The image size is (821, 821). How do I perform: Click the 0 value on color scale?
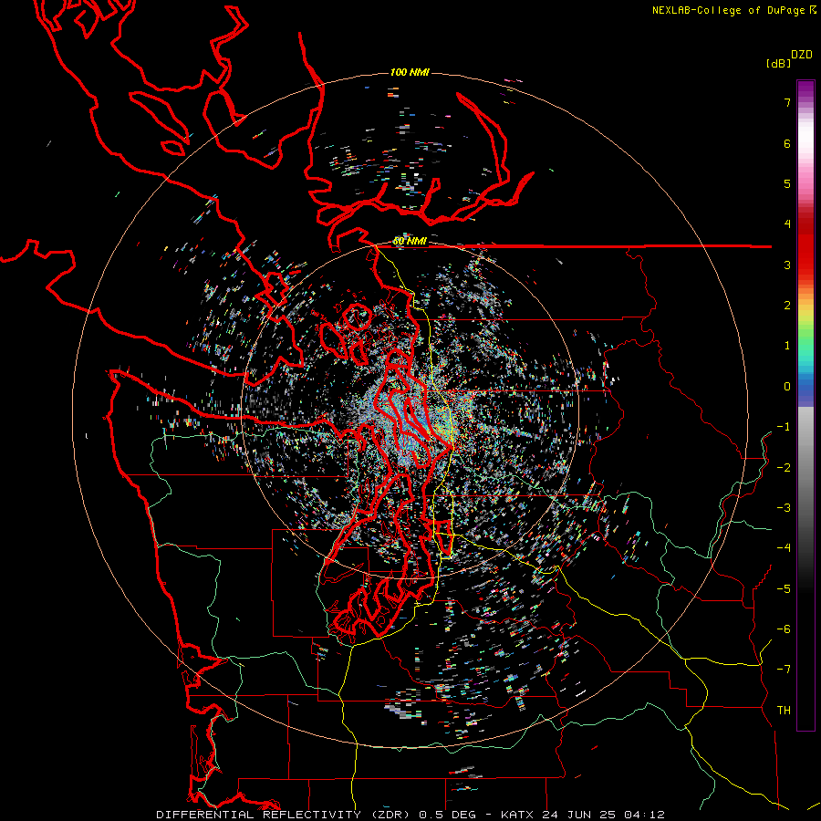click(787, 387)
